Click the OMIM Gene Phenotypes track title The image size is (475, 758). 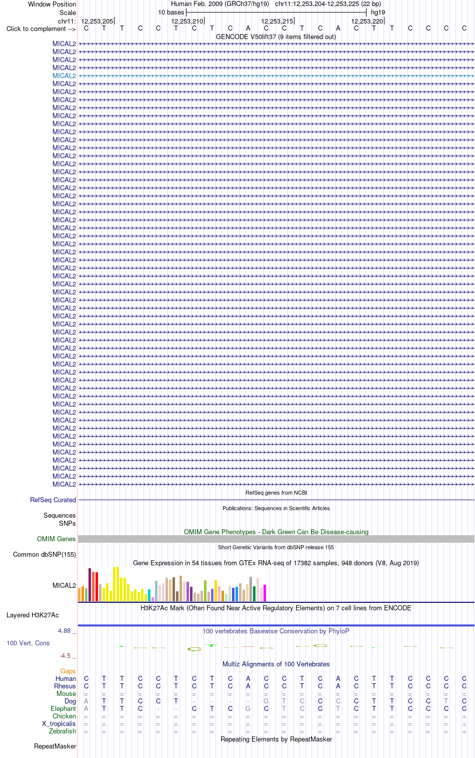[x=276, y=532]
